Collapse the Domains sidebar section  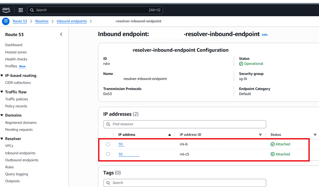tap(2, 115)
